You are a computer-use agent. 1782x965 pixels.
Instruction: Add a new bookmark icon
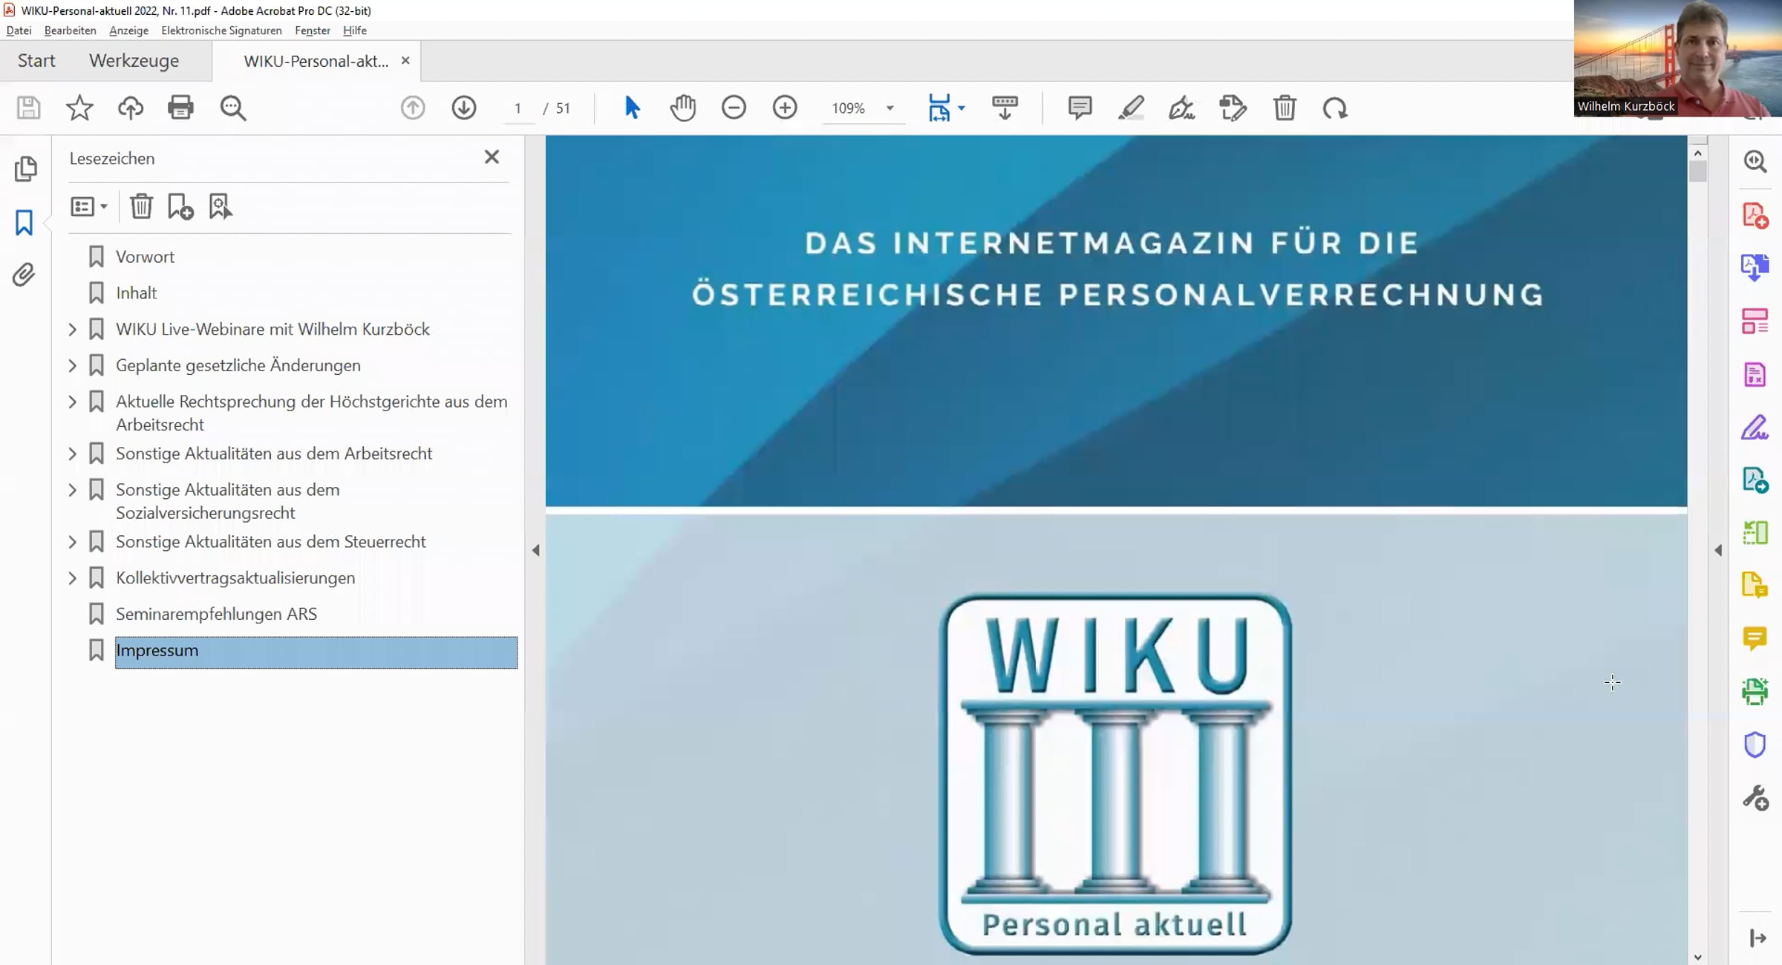pos(180,206)
